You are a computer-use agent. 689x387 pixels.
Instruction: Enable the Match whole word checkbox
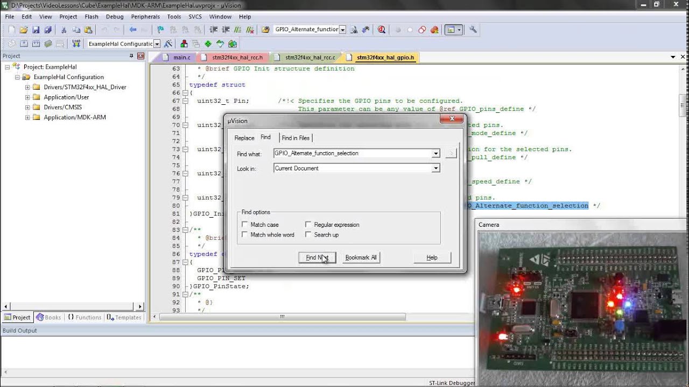click(x=245, y=235)
